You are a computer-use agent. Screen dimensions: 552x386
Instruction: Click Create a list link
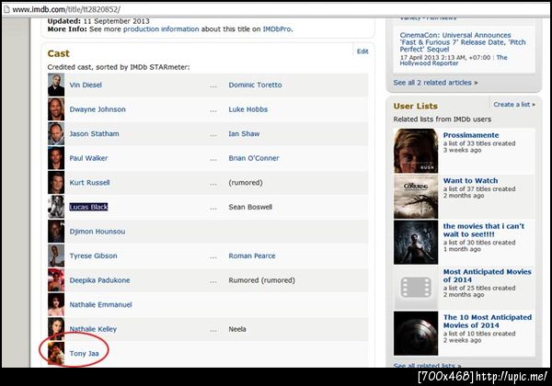[514, 105]
